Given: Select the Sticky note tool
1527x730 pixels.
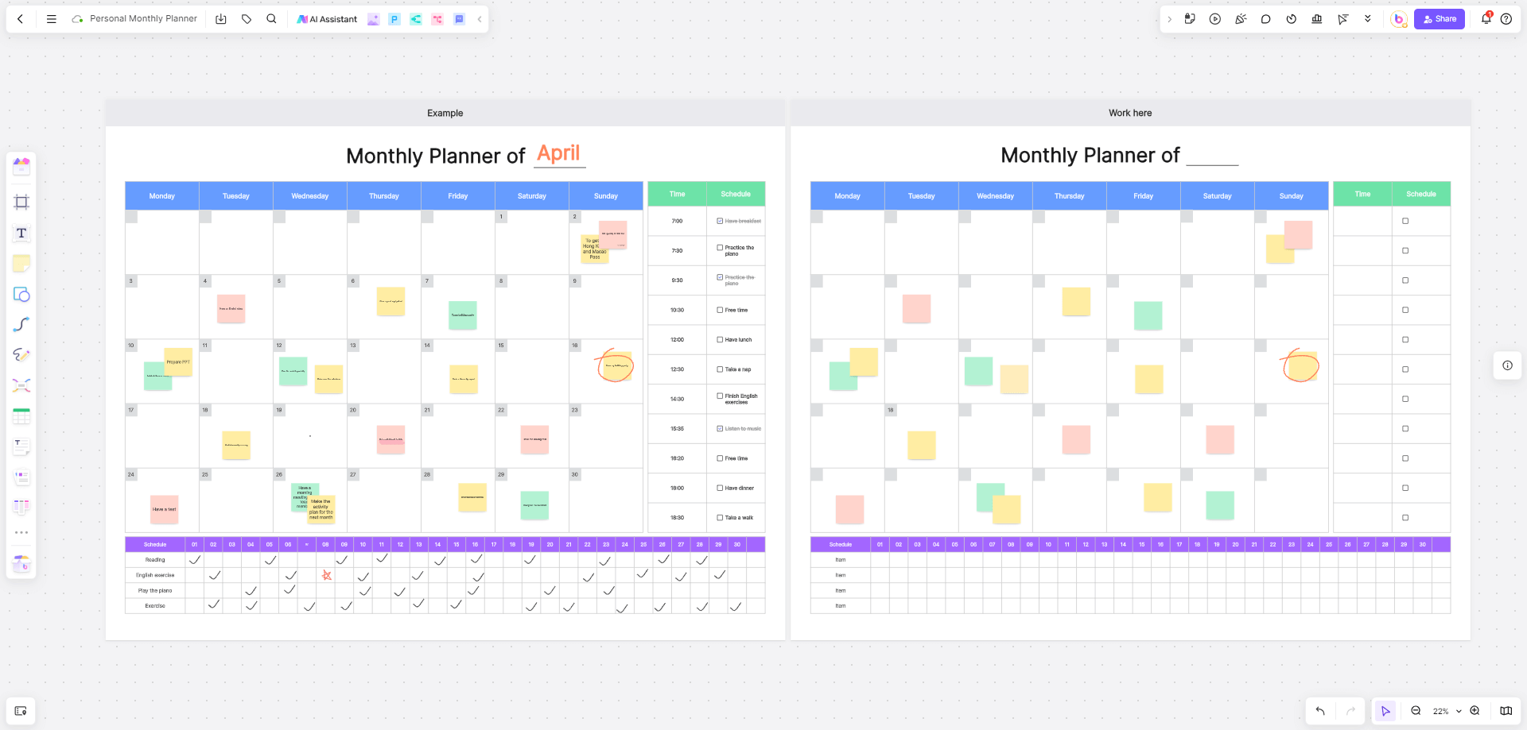Looking at the screenshot, I should coord(21,263).
